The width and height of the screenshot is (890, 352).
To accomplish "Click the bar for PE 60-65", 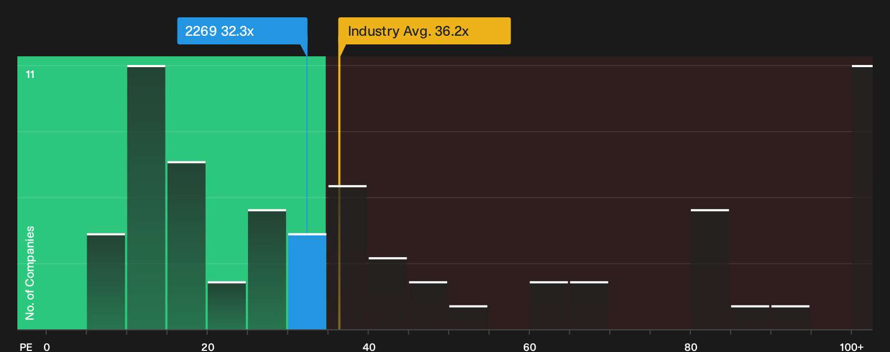I will tap(549, 305).
